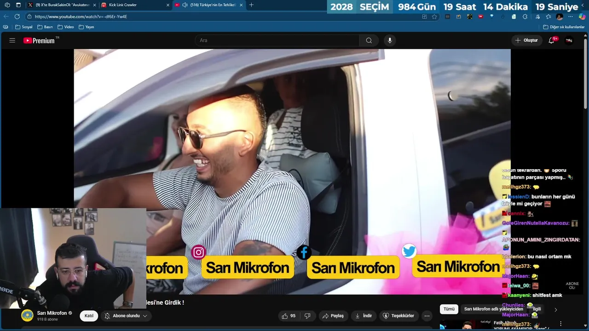Open options for the Fatih suggested video
589x331 pixels.
click(x=560, y=324)
